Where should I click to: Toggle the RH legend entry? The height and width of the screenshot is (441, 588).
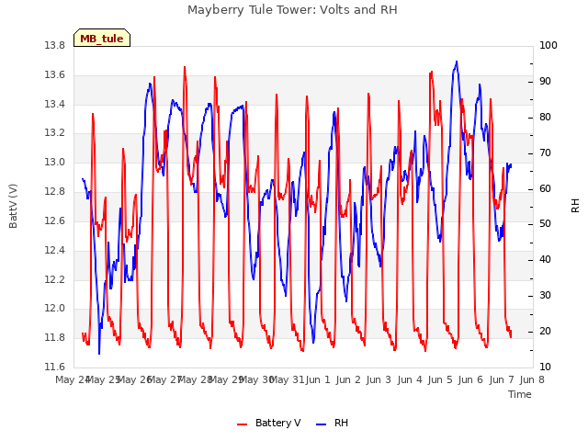point(332,423)
